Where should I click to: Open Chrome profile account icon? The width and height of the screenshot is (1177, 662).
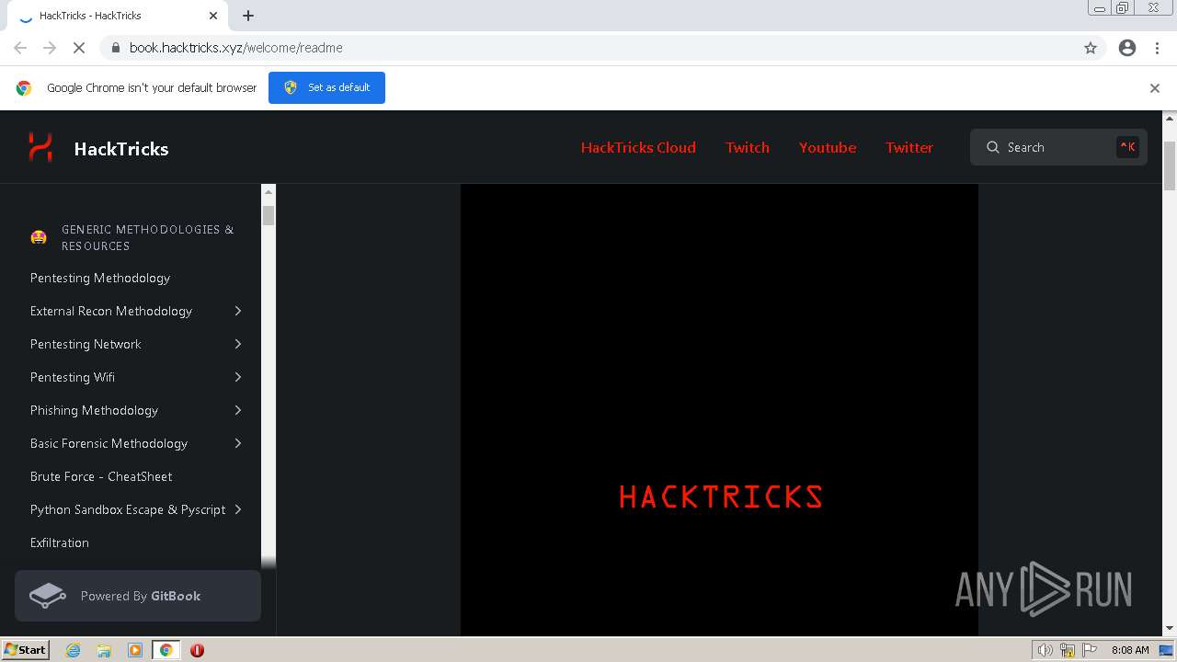point(1127,48)
